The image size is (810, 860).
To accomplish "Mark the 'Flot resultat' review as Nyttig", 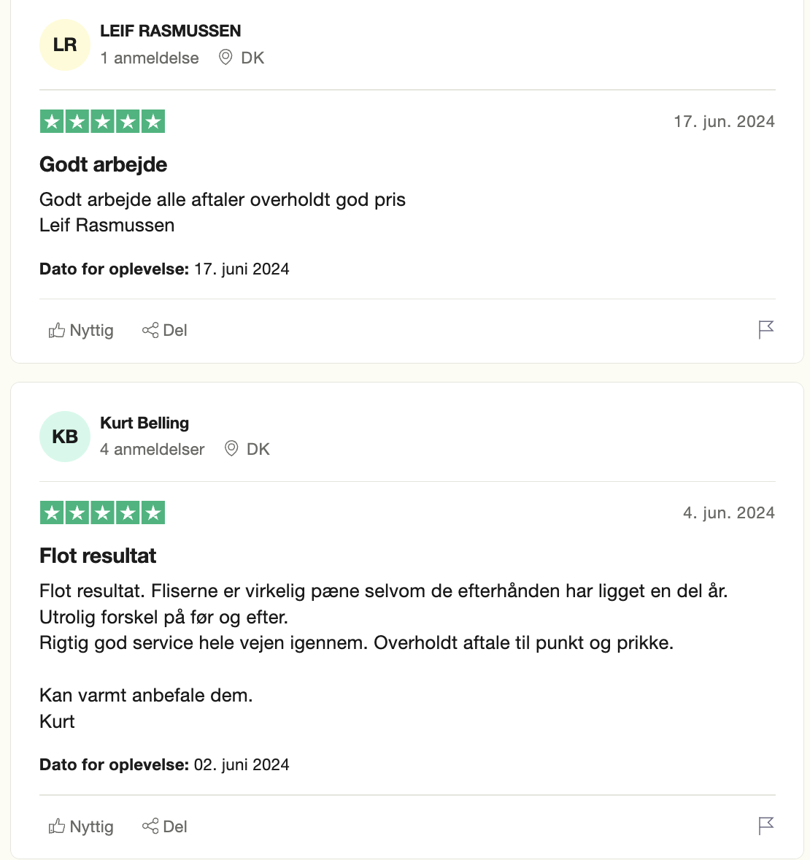I will point(81,826).
